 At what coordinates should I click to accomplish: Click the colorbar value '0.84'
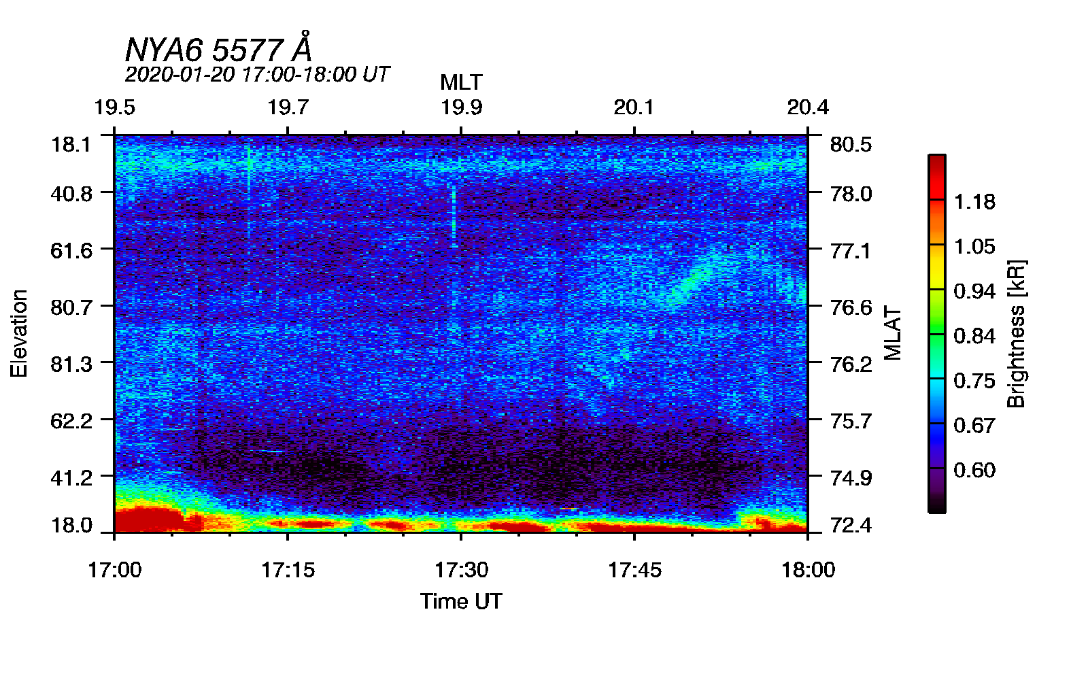(x=974, y=336)
